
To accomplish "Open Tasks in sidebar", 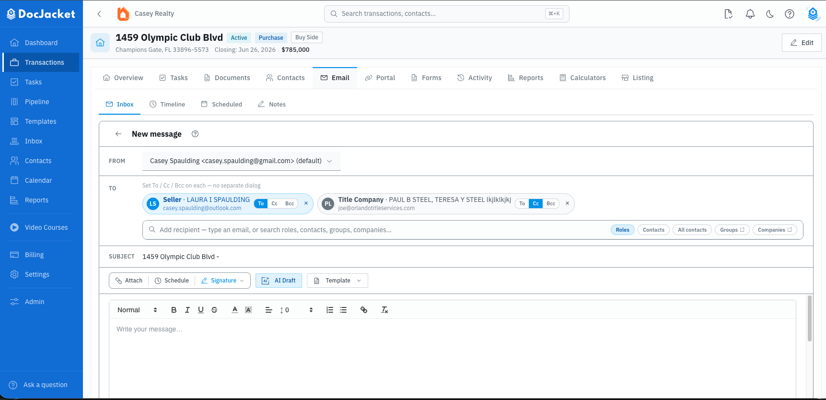I will [41, 82].
